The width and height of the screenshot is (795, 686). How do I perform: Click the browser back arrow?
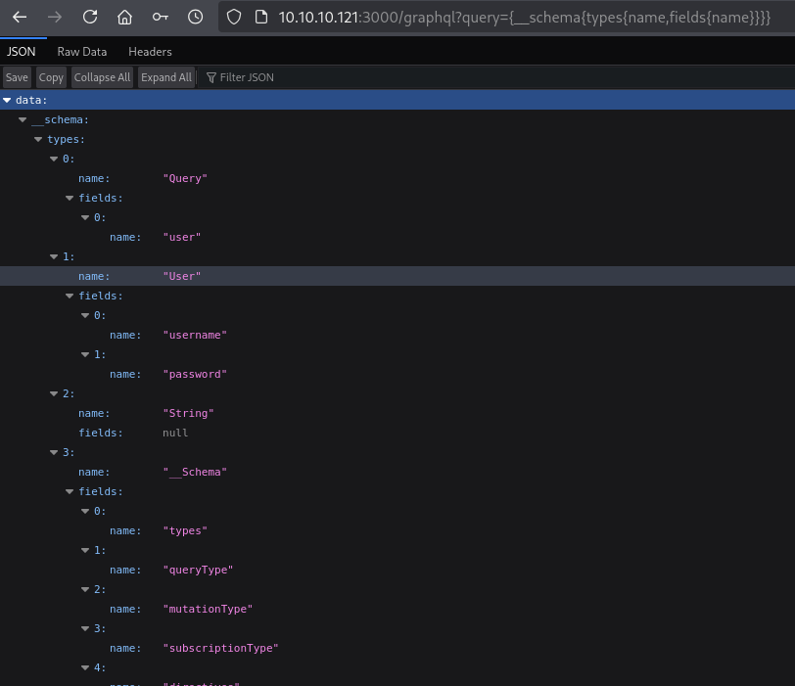pyautogui.click(x=19, y=17)
